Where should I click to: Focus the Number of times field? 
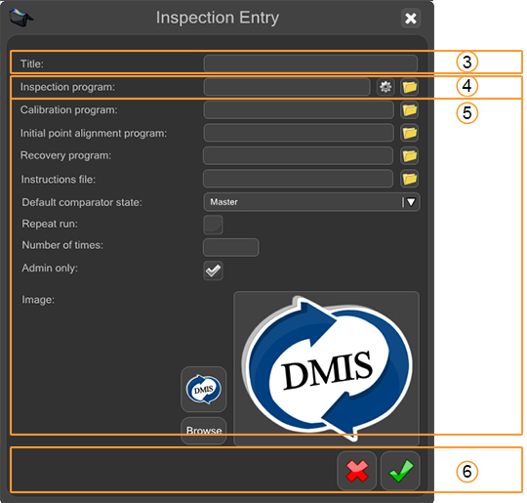click(231, 248)
